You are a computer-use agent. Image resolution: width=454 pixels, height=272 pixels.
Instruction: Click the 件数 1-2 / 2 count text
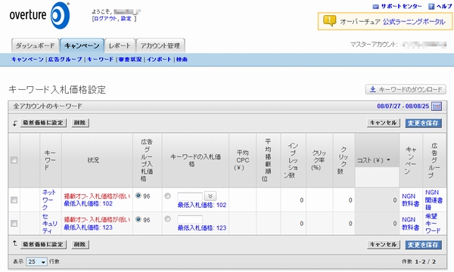point(418,261)
